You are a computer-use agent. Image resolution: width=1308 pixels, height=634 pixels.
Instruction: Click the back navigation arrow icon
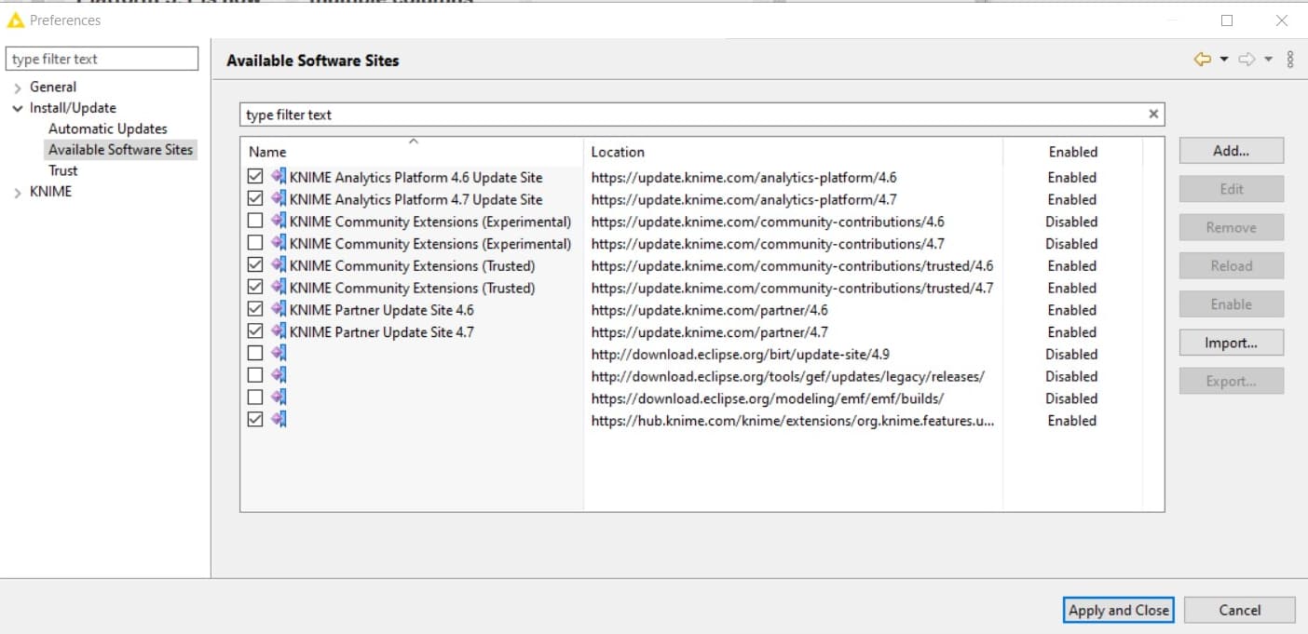tap(1202, 60)
